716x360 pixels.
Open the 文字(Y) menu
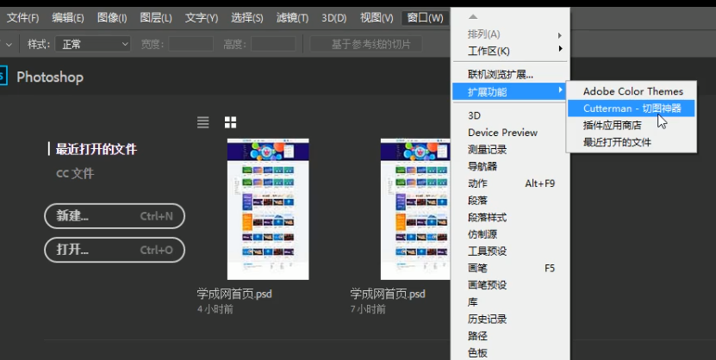[202, 18]
